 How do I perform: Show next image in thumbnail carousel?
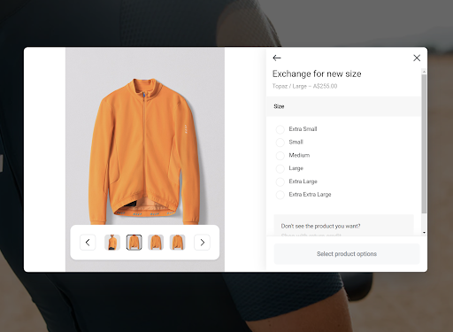tap(202, 243)
